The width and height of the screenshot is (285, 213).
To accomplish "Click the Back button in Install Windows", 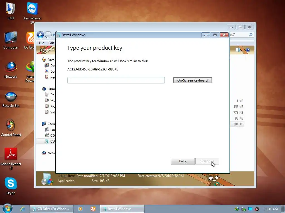I will (183, 161).
